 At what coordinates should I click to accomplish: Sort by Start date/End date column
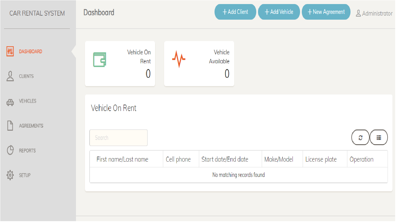click(225, 159)
